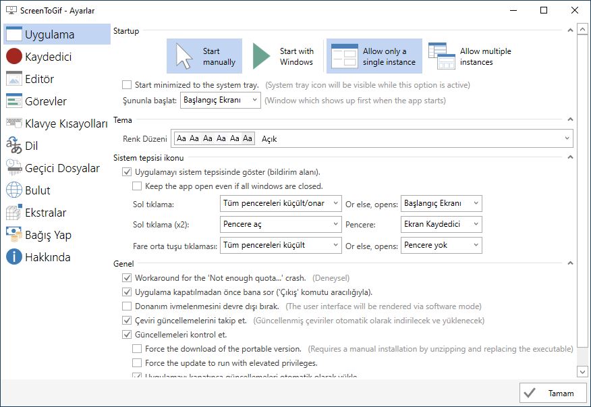The height and width of the screenshot is (407, 591).
Task: Choose Allow multiple instances
Action: pos(470,56)
